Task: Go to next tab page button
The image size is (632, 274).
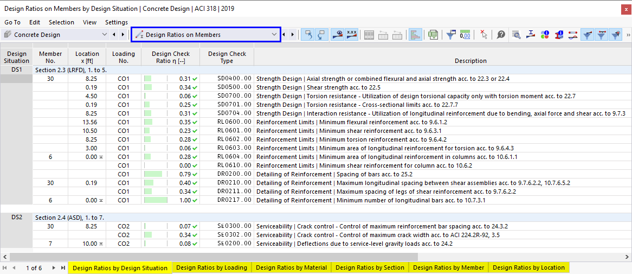Action: coord(54,267)
